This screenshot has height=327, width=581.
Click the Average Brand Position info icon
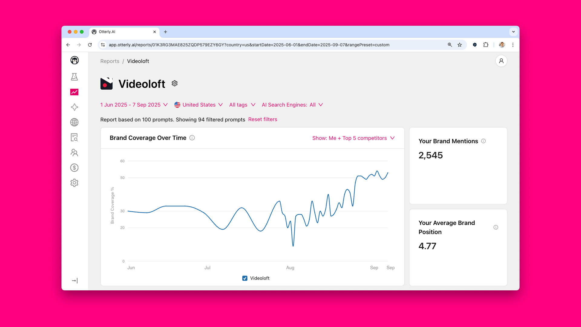[x=496, y=227]
